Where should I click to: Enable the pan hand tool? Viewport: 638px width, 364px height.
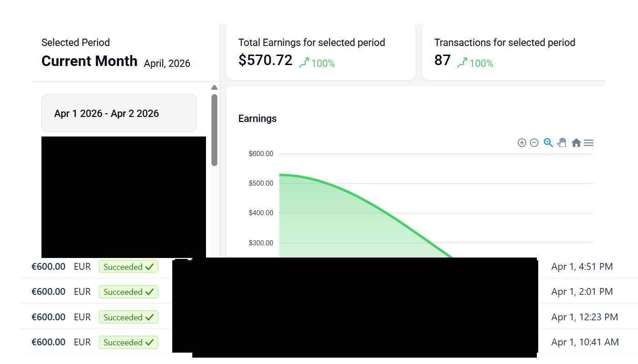click(x=562, y=143)
